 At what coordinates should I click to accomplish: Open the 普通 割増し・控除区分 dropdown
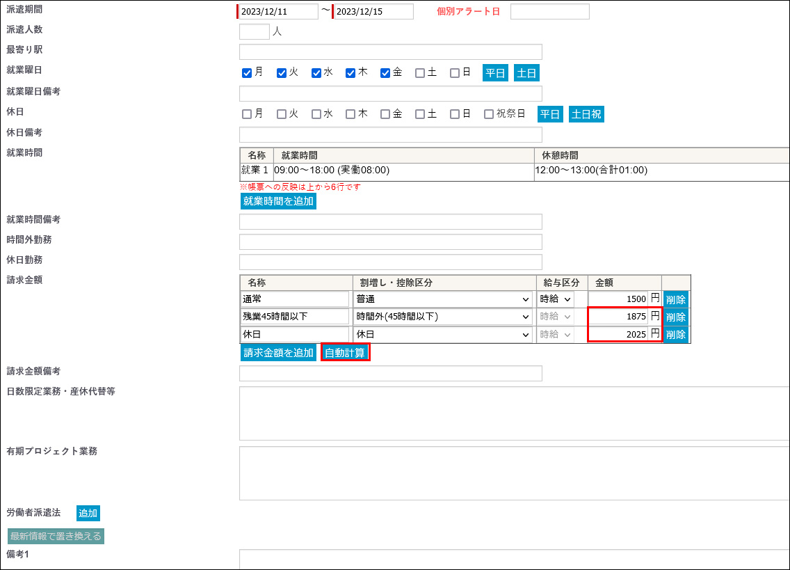(443, 299)
